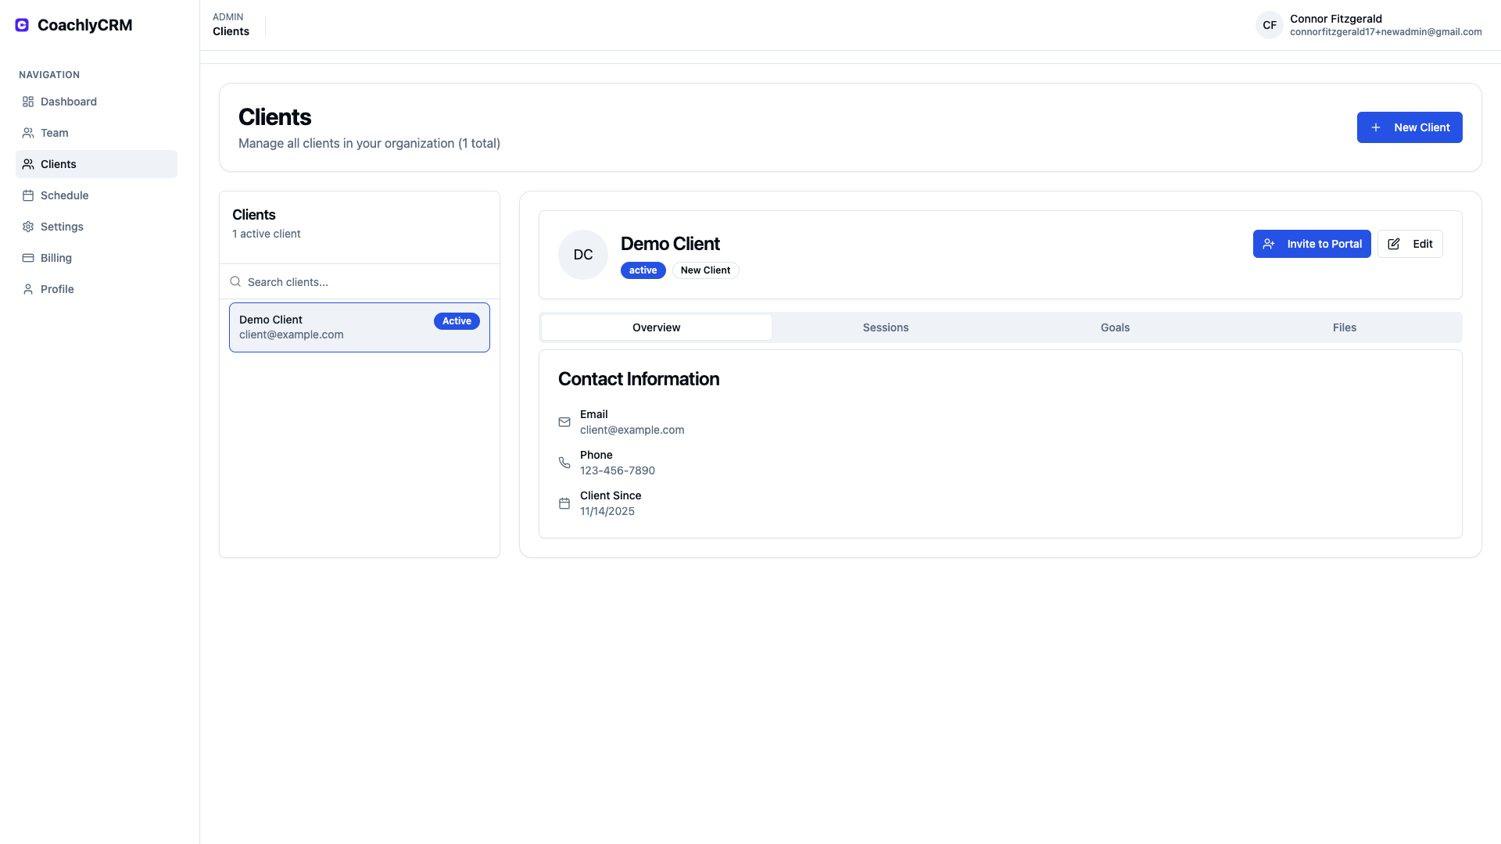Image resolution: width=1501 pixels, height=844 pixels.
Task: Click Invite to Portal
Action: coord(1312,244)
